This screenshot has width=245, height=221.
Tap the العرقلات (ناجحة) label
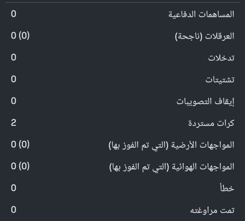click(x=204, y=36)
